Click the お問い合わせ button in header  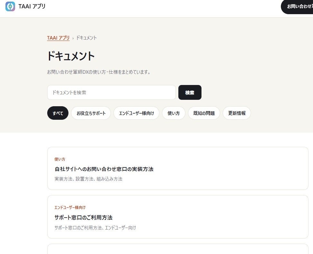click(x=297, y=7)
